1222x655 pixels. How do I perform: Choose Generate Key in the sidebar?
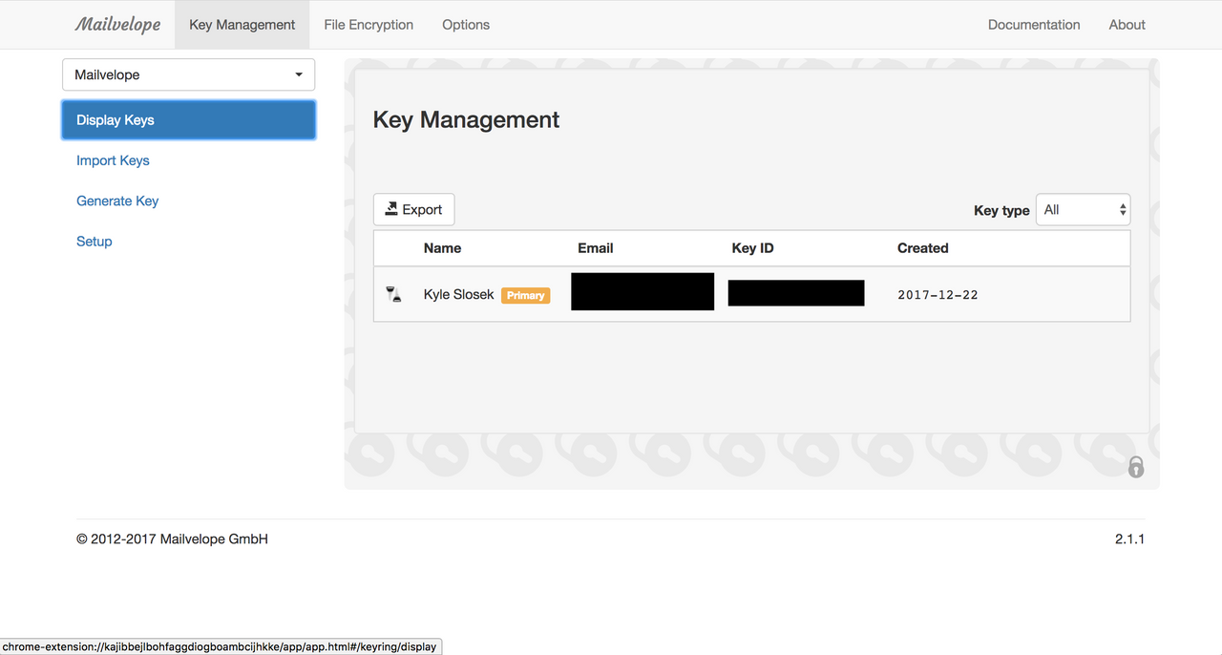click(117, 201)
